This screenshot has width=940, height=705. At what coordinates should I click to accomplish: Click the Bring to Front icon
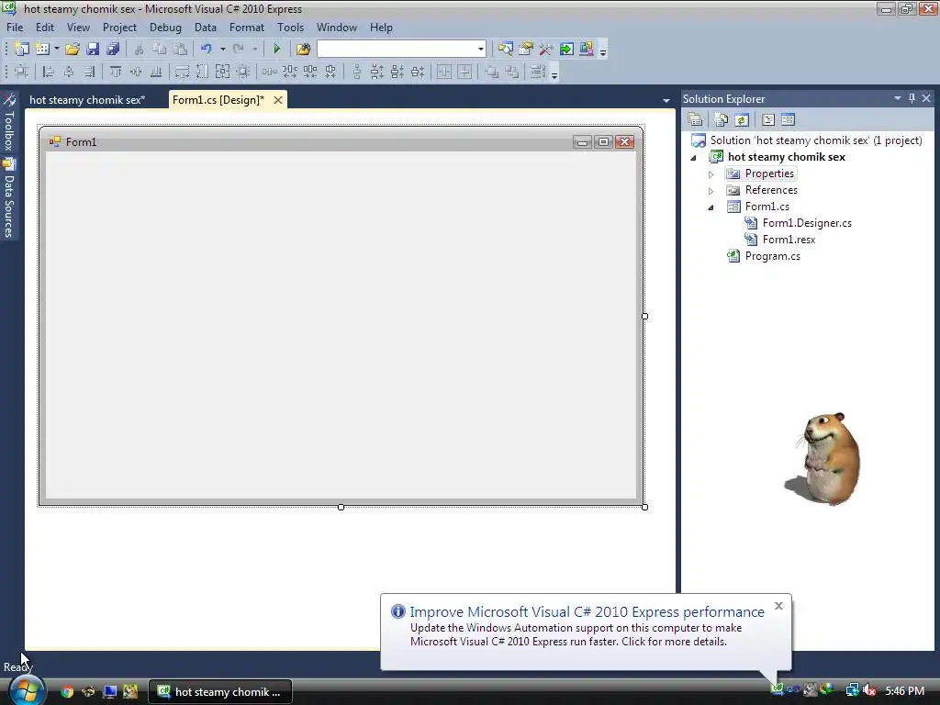coord(491,72)
